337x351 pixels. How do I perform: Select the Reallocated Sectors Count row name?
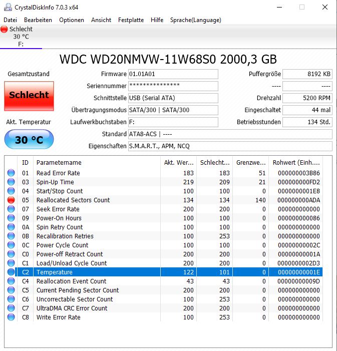pyautogui.click(x=73, y=200)
